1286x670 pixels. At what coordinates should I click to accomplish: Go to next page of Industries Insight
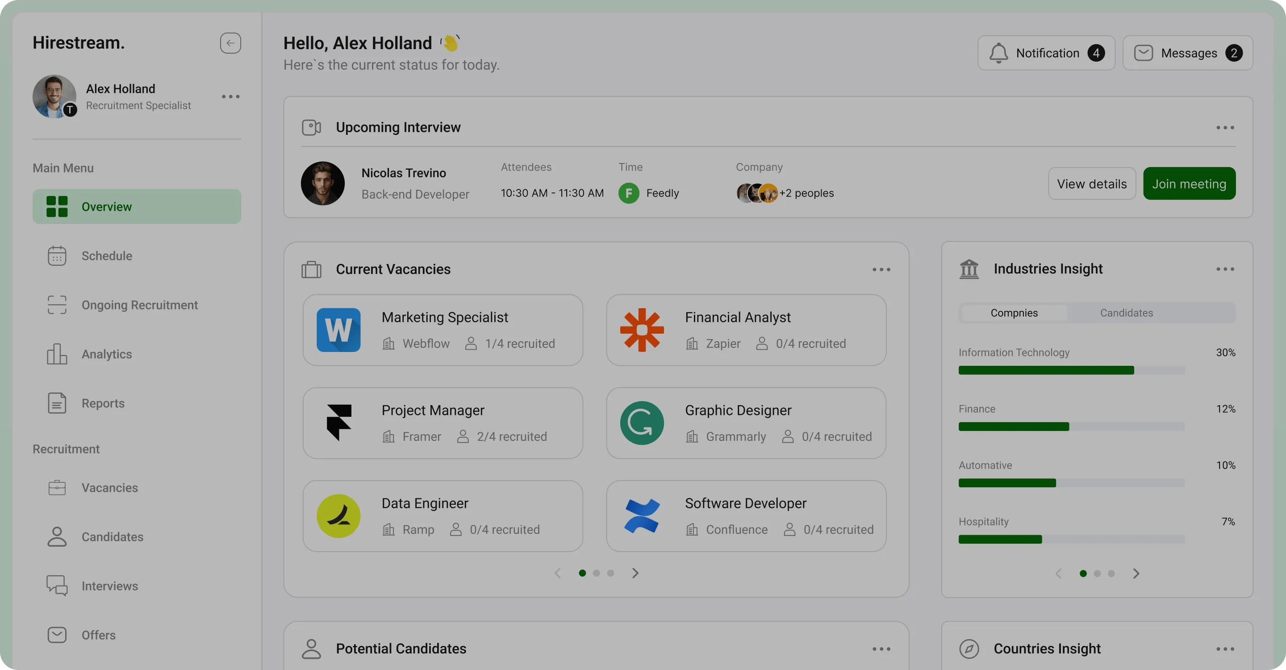click(1136, 574)
